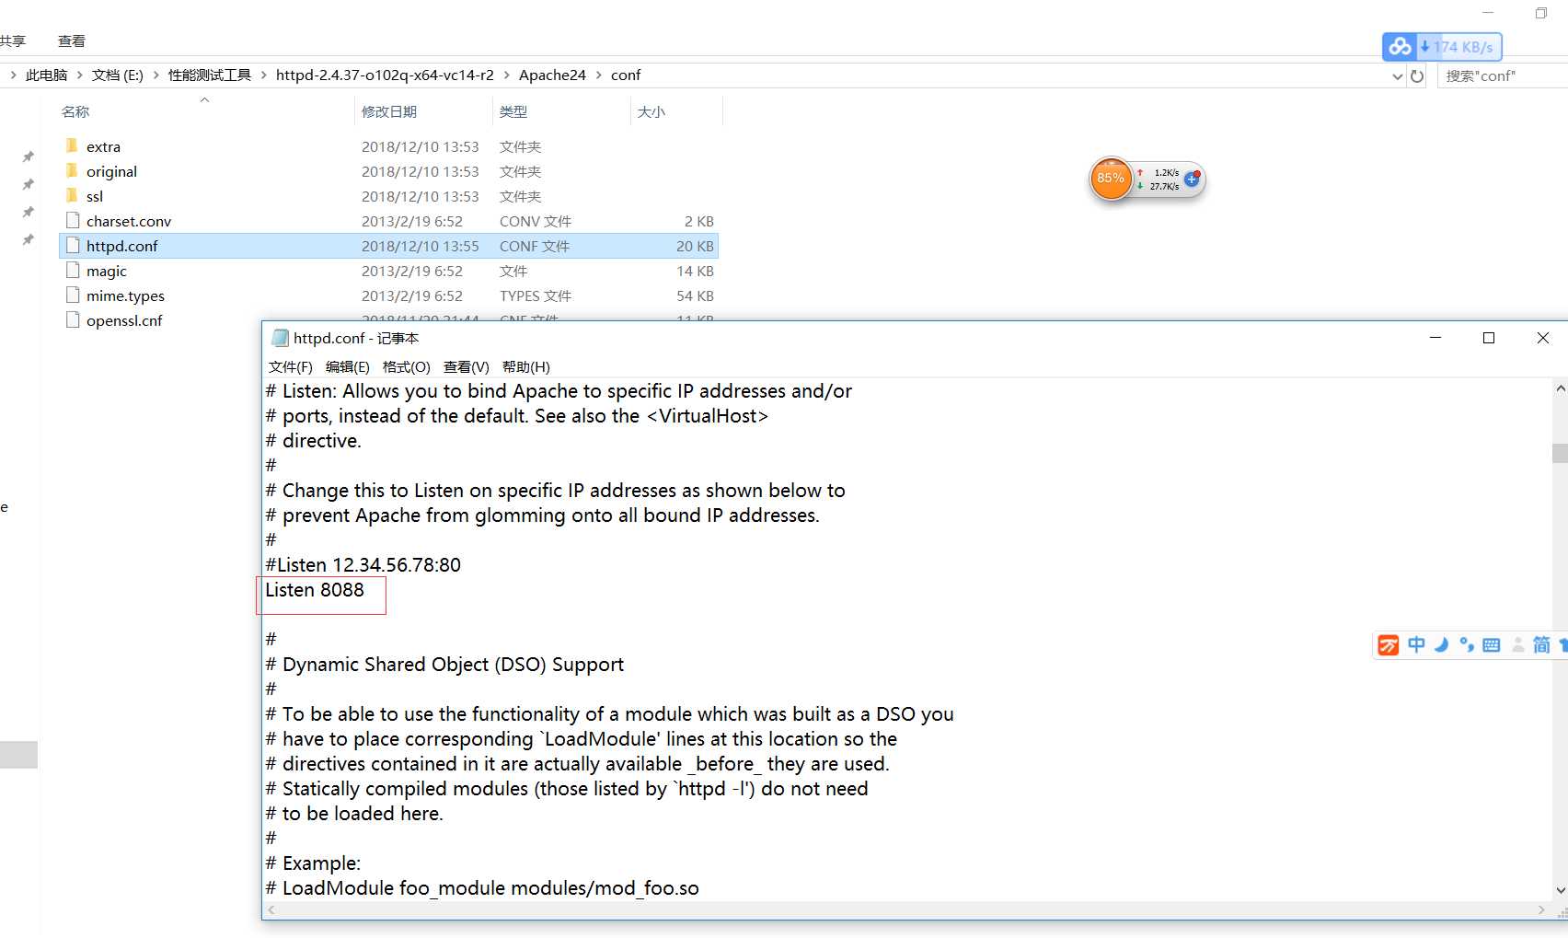Select the ssl folder icon
1568x938 pixels.
pos(73,195)
